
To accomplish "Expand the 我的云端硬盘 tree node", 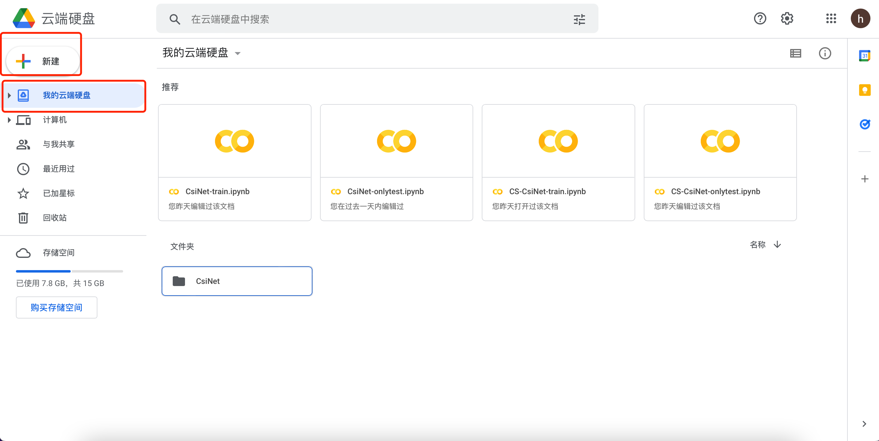I will [9, 96].
